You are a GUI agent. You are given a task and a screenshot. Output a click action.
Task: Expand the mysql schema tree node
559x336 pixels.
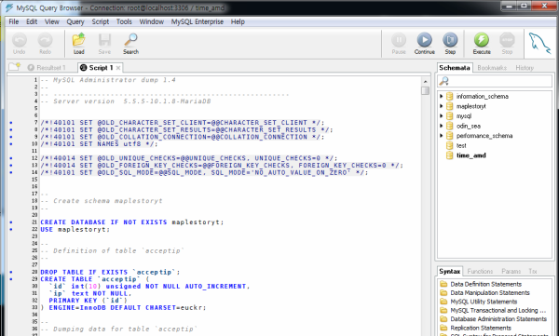(x=442, y=115)
